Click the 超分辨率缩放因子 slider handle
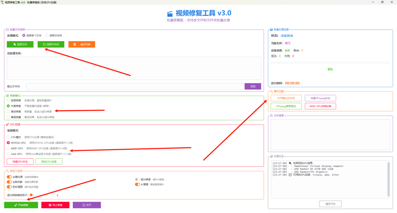The width and height of the screenshot is (397, 213). [x=31, y=195]
